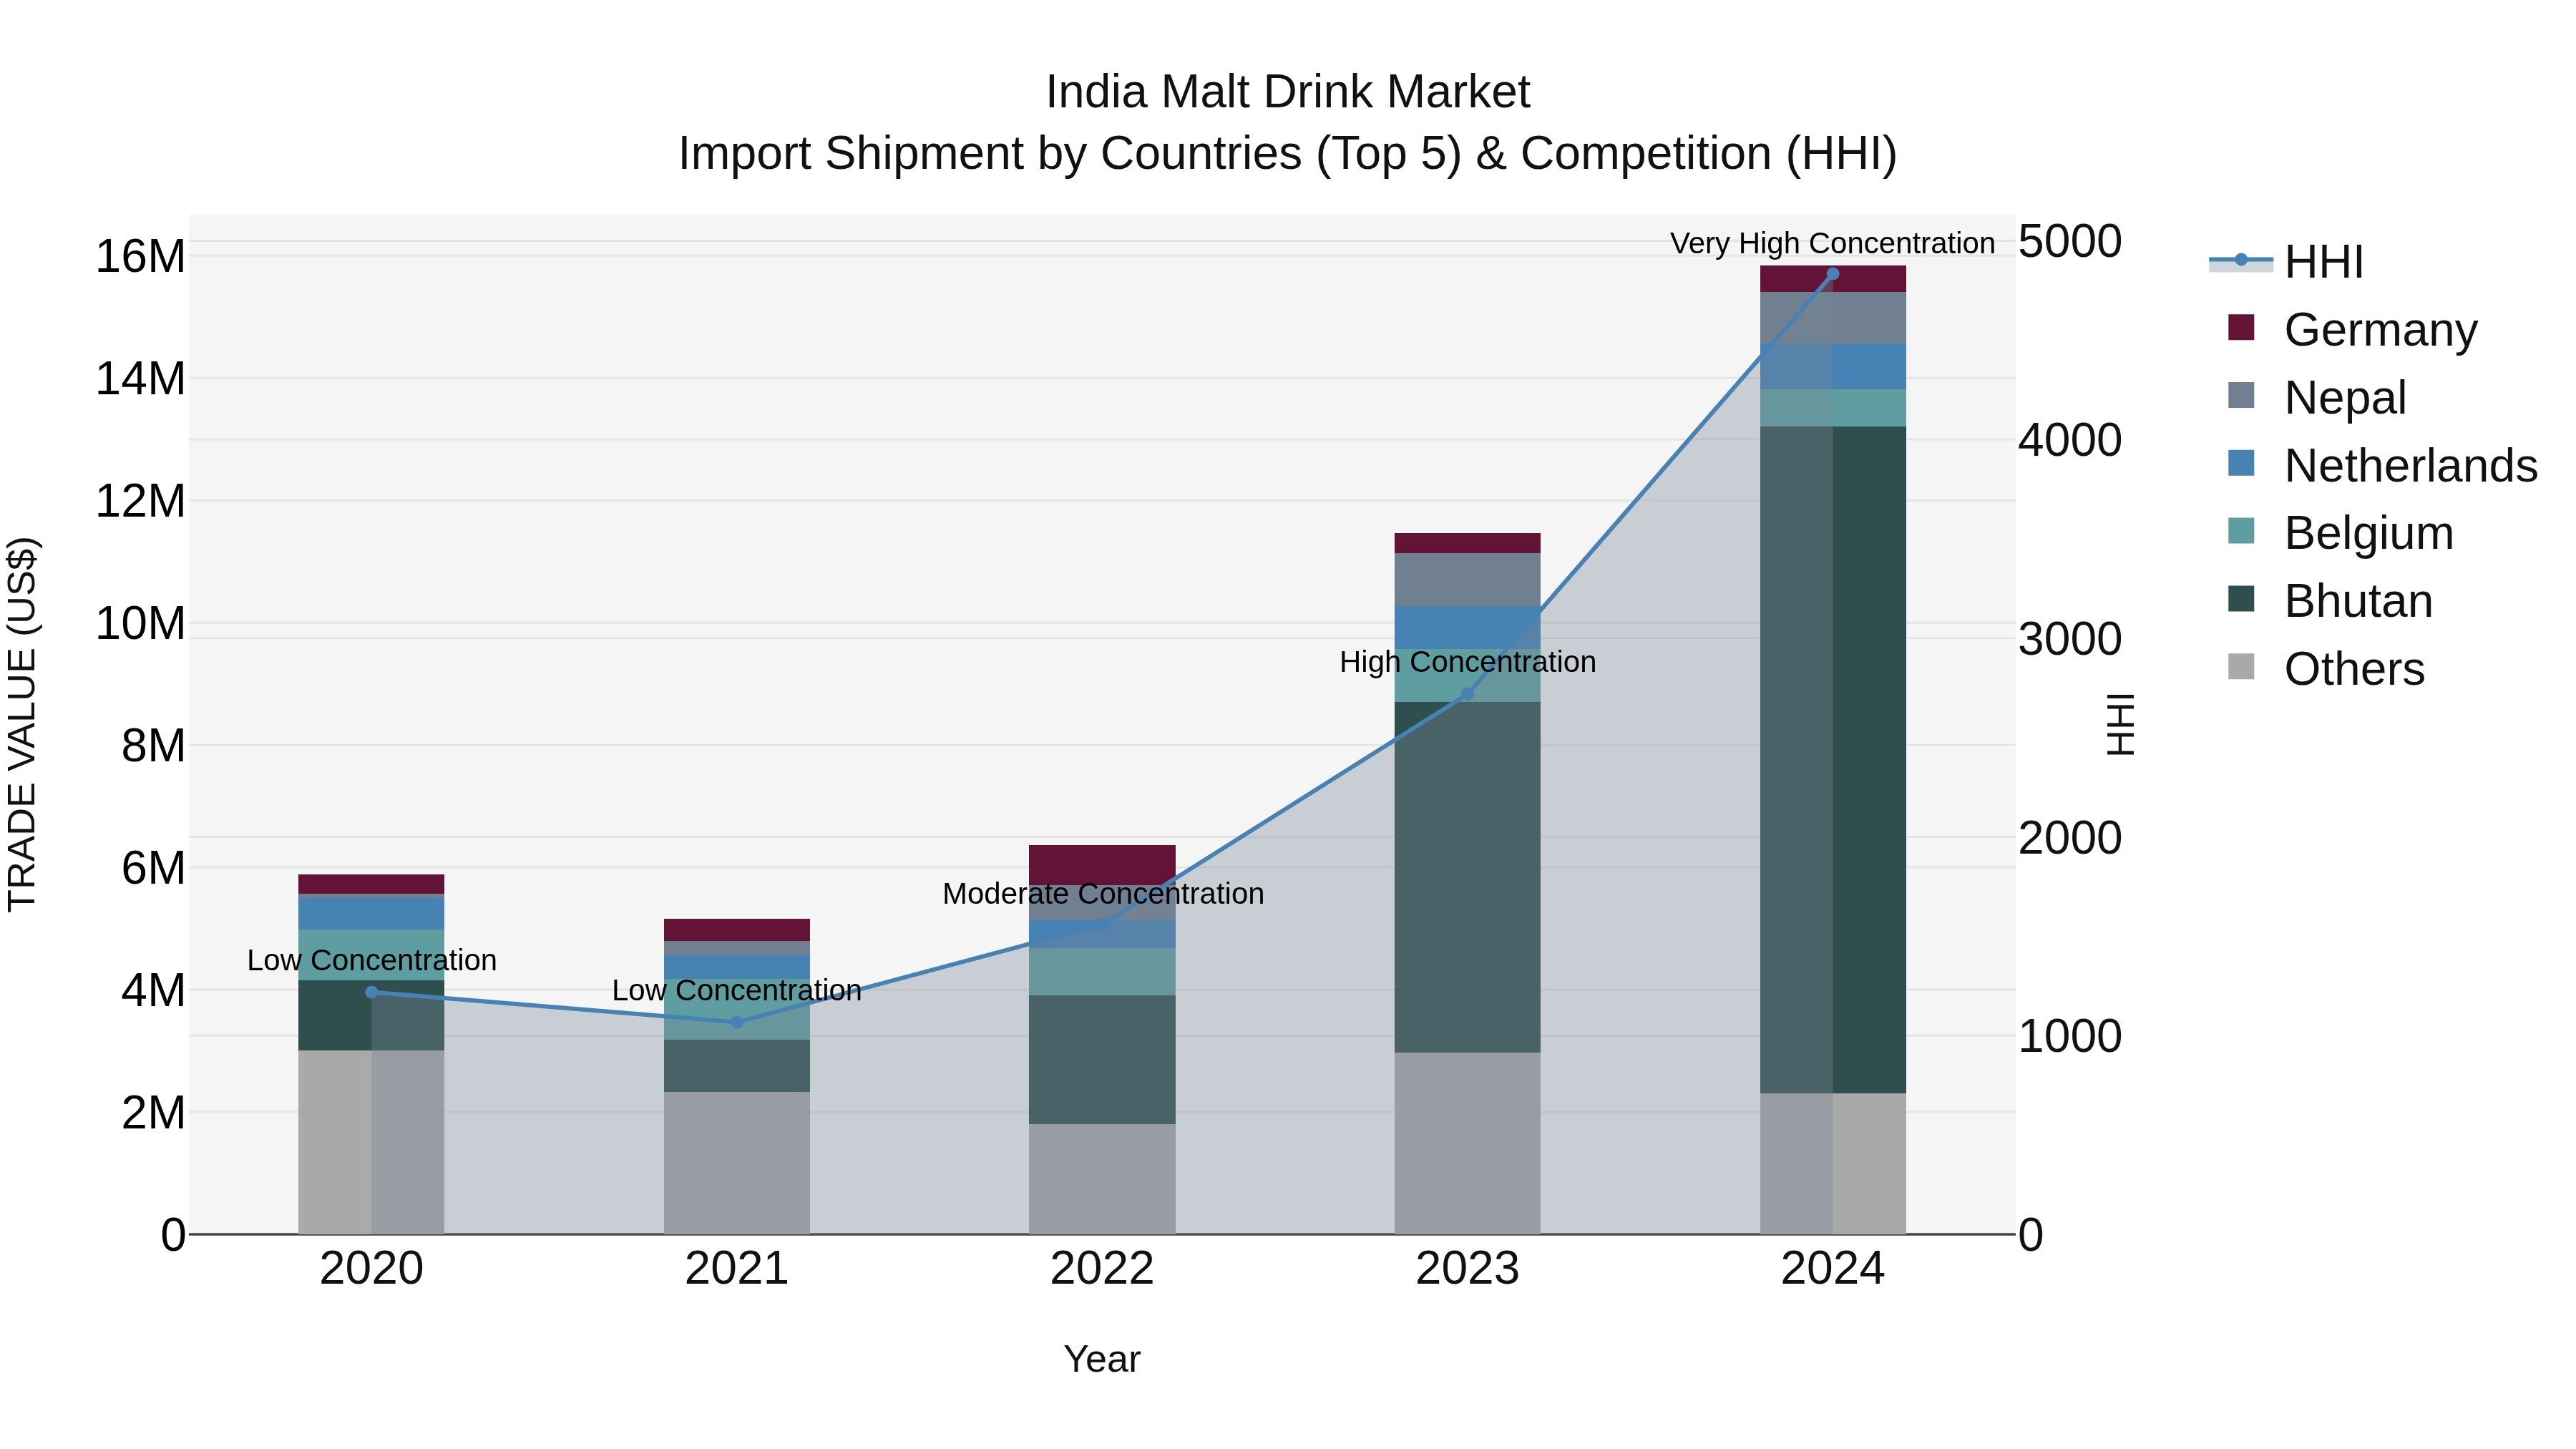Screen dimensions: 2576x1449
Task: Click the Year x-axis title
Action: pyautogui.click(x=1102, y=1359)
